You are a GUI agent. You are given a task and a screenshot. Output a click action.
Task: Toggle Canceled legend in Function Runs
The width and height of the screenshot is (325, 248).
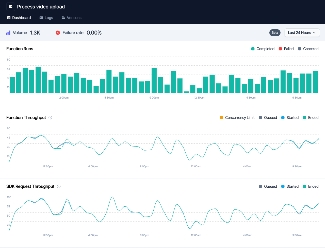pos(308,49)
